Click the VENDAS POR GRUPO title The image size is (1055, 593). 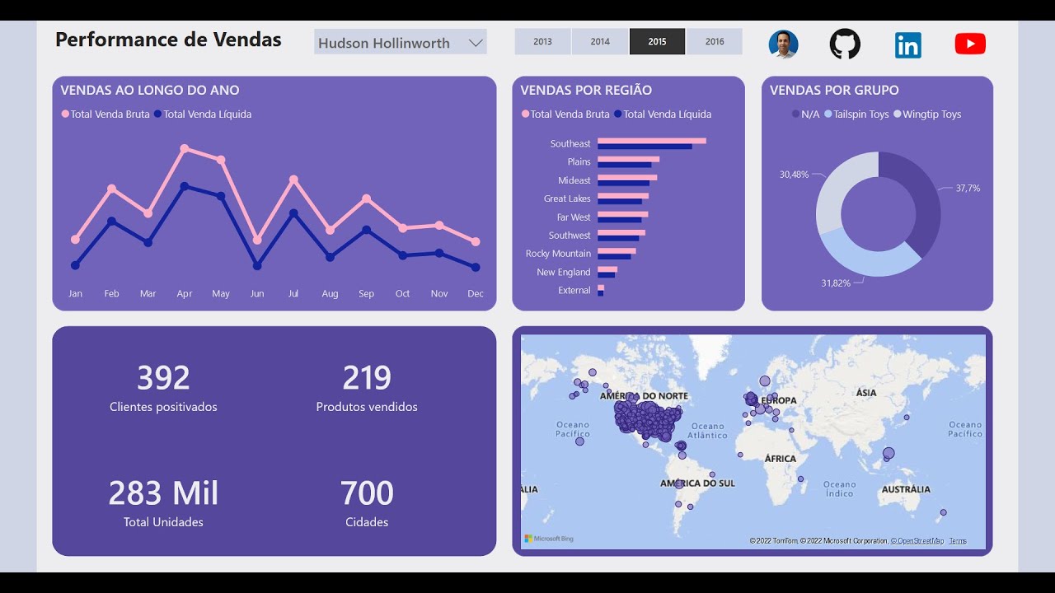(x=834, y=90)
